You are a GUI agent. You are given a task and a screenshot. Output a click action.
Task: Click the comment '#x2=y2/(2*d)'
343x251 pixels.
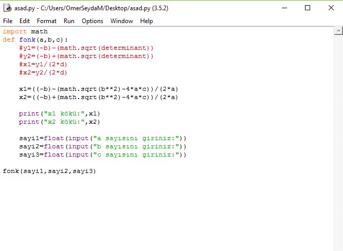tap(43, 72)
